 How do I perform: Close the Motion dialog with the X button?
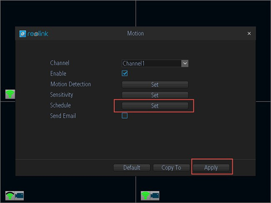point(249,33)
